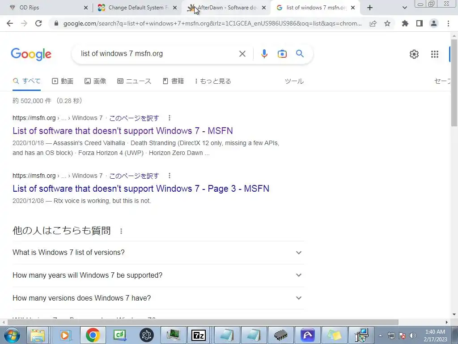Click the Google logo

[31, 54]
